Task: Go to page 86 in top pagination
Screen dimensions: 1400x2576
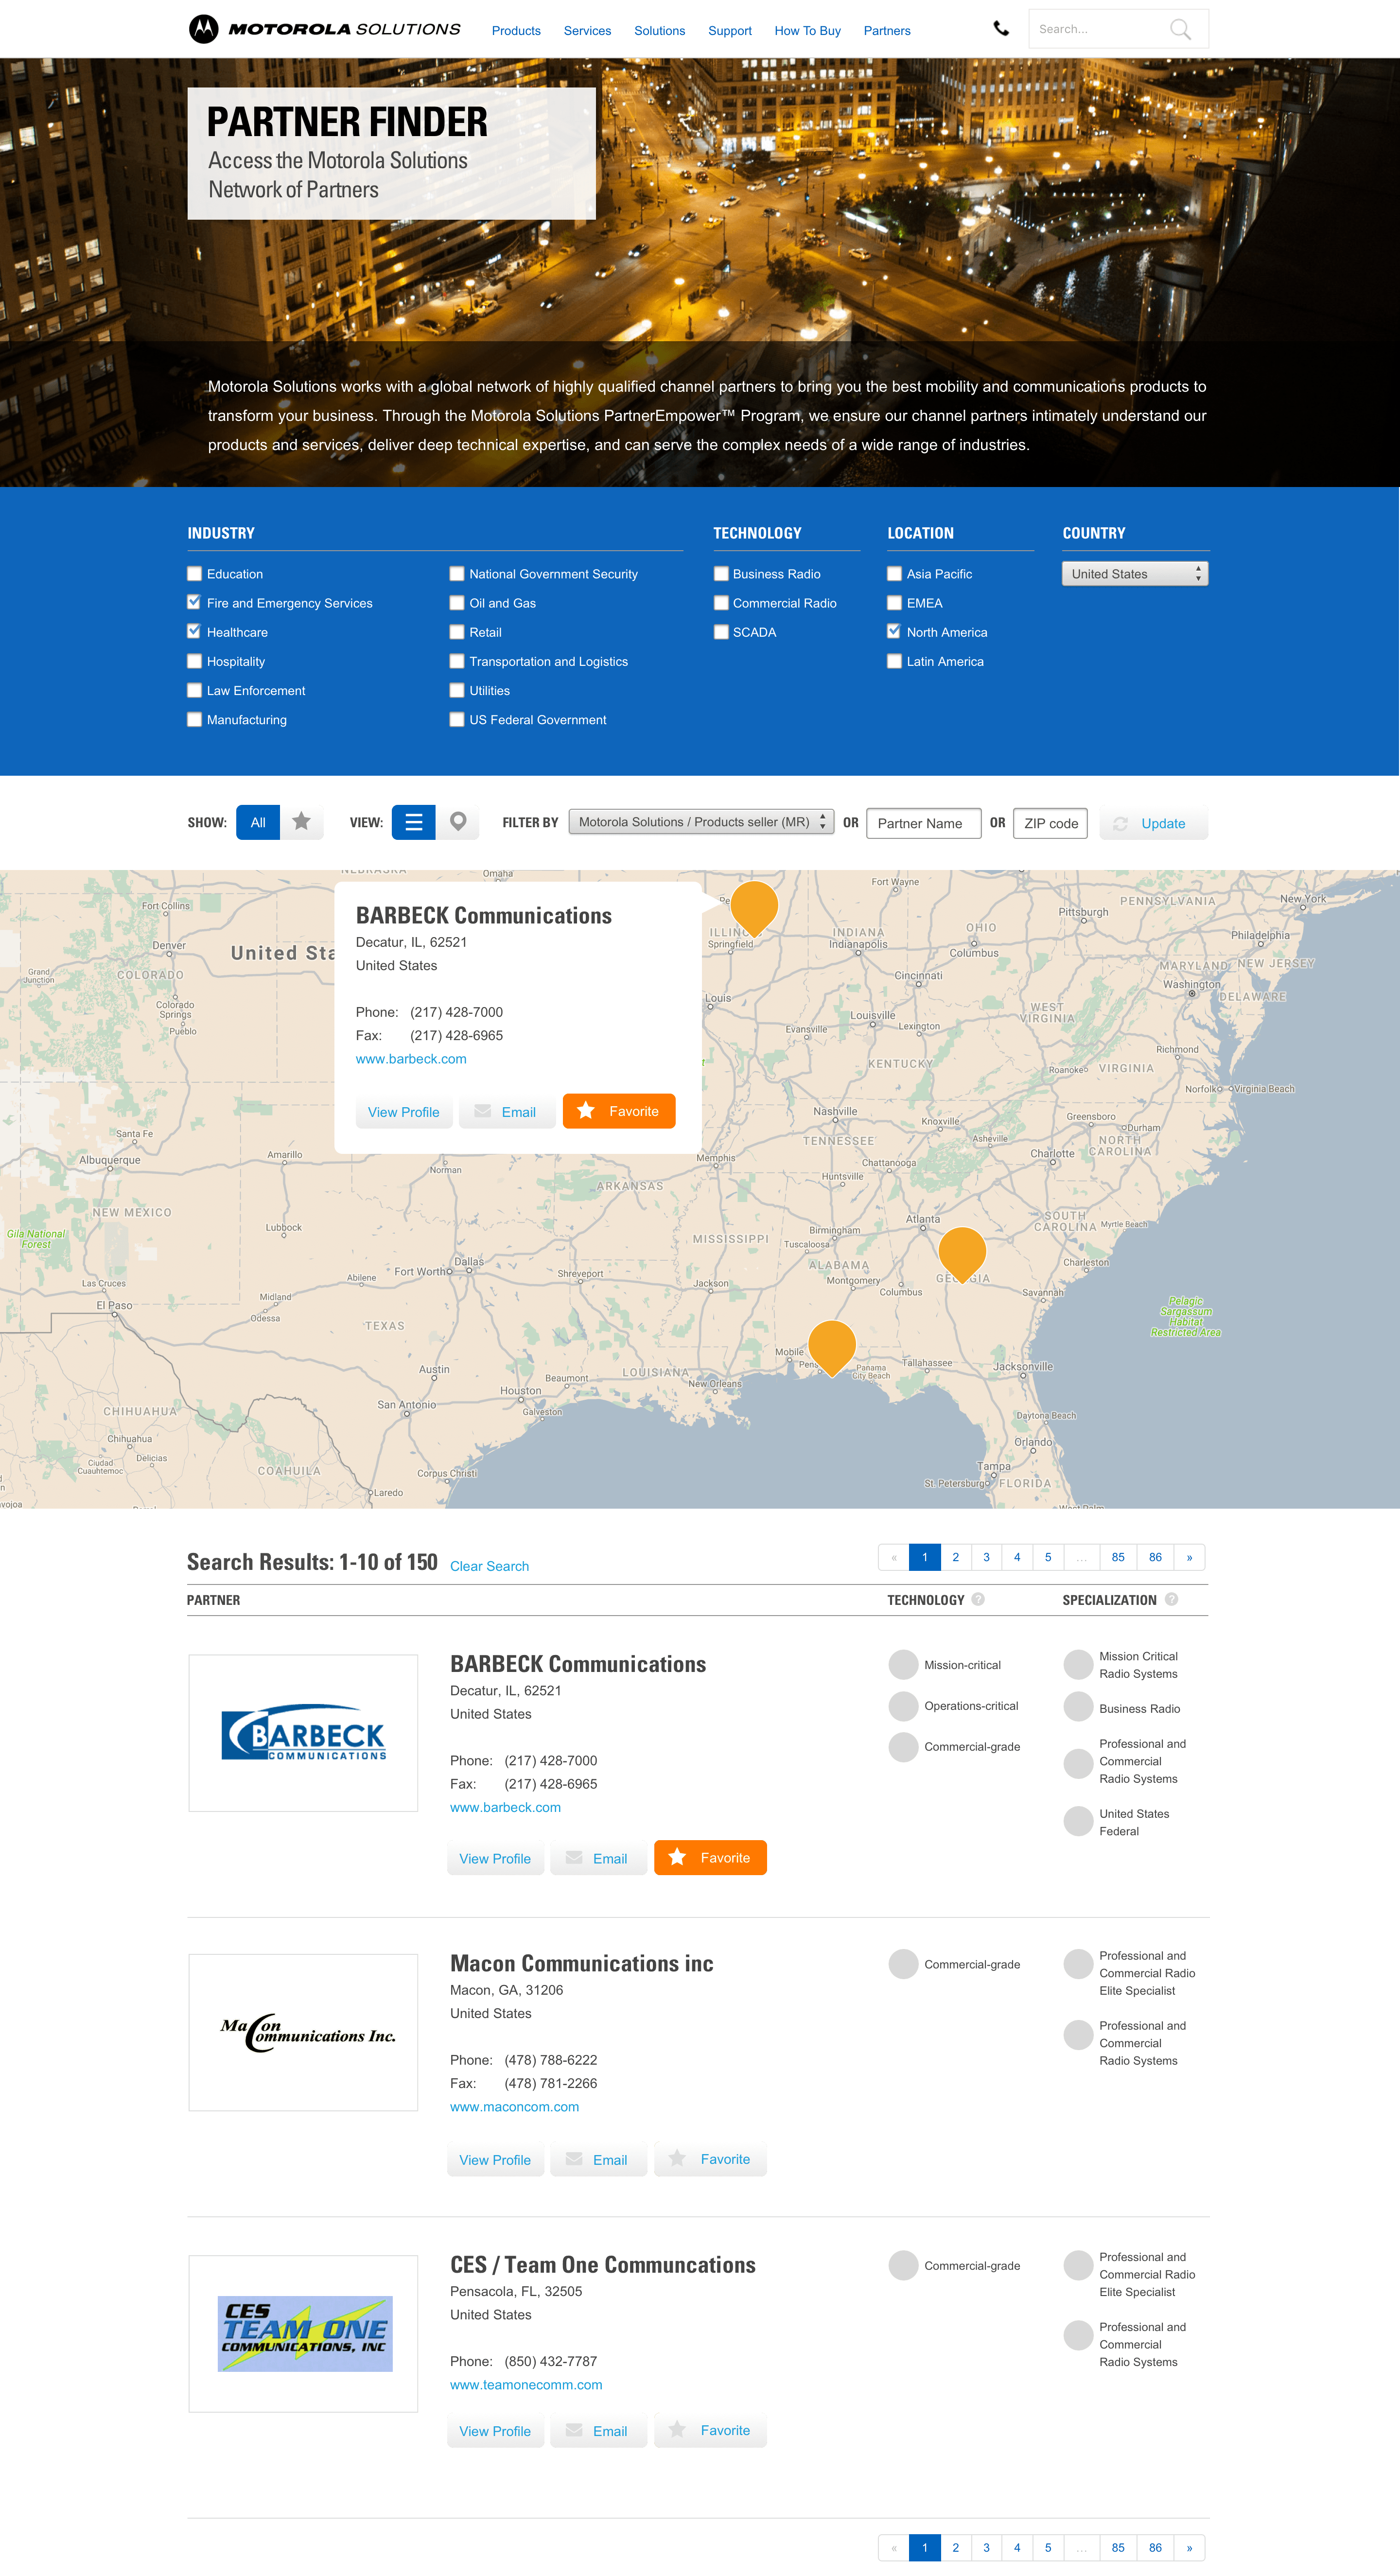Action: click(1155, 1557)
